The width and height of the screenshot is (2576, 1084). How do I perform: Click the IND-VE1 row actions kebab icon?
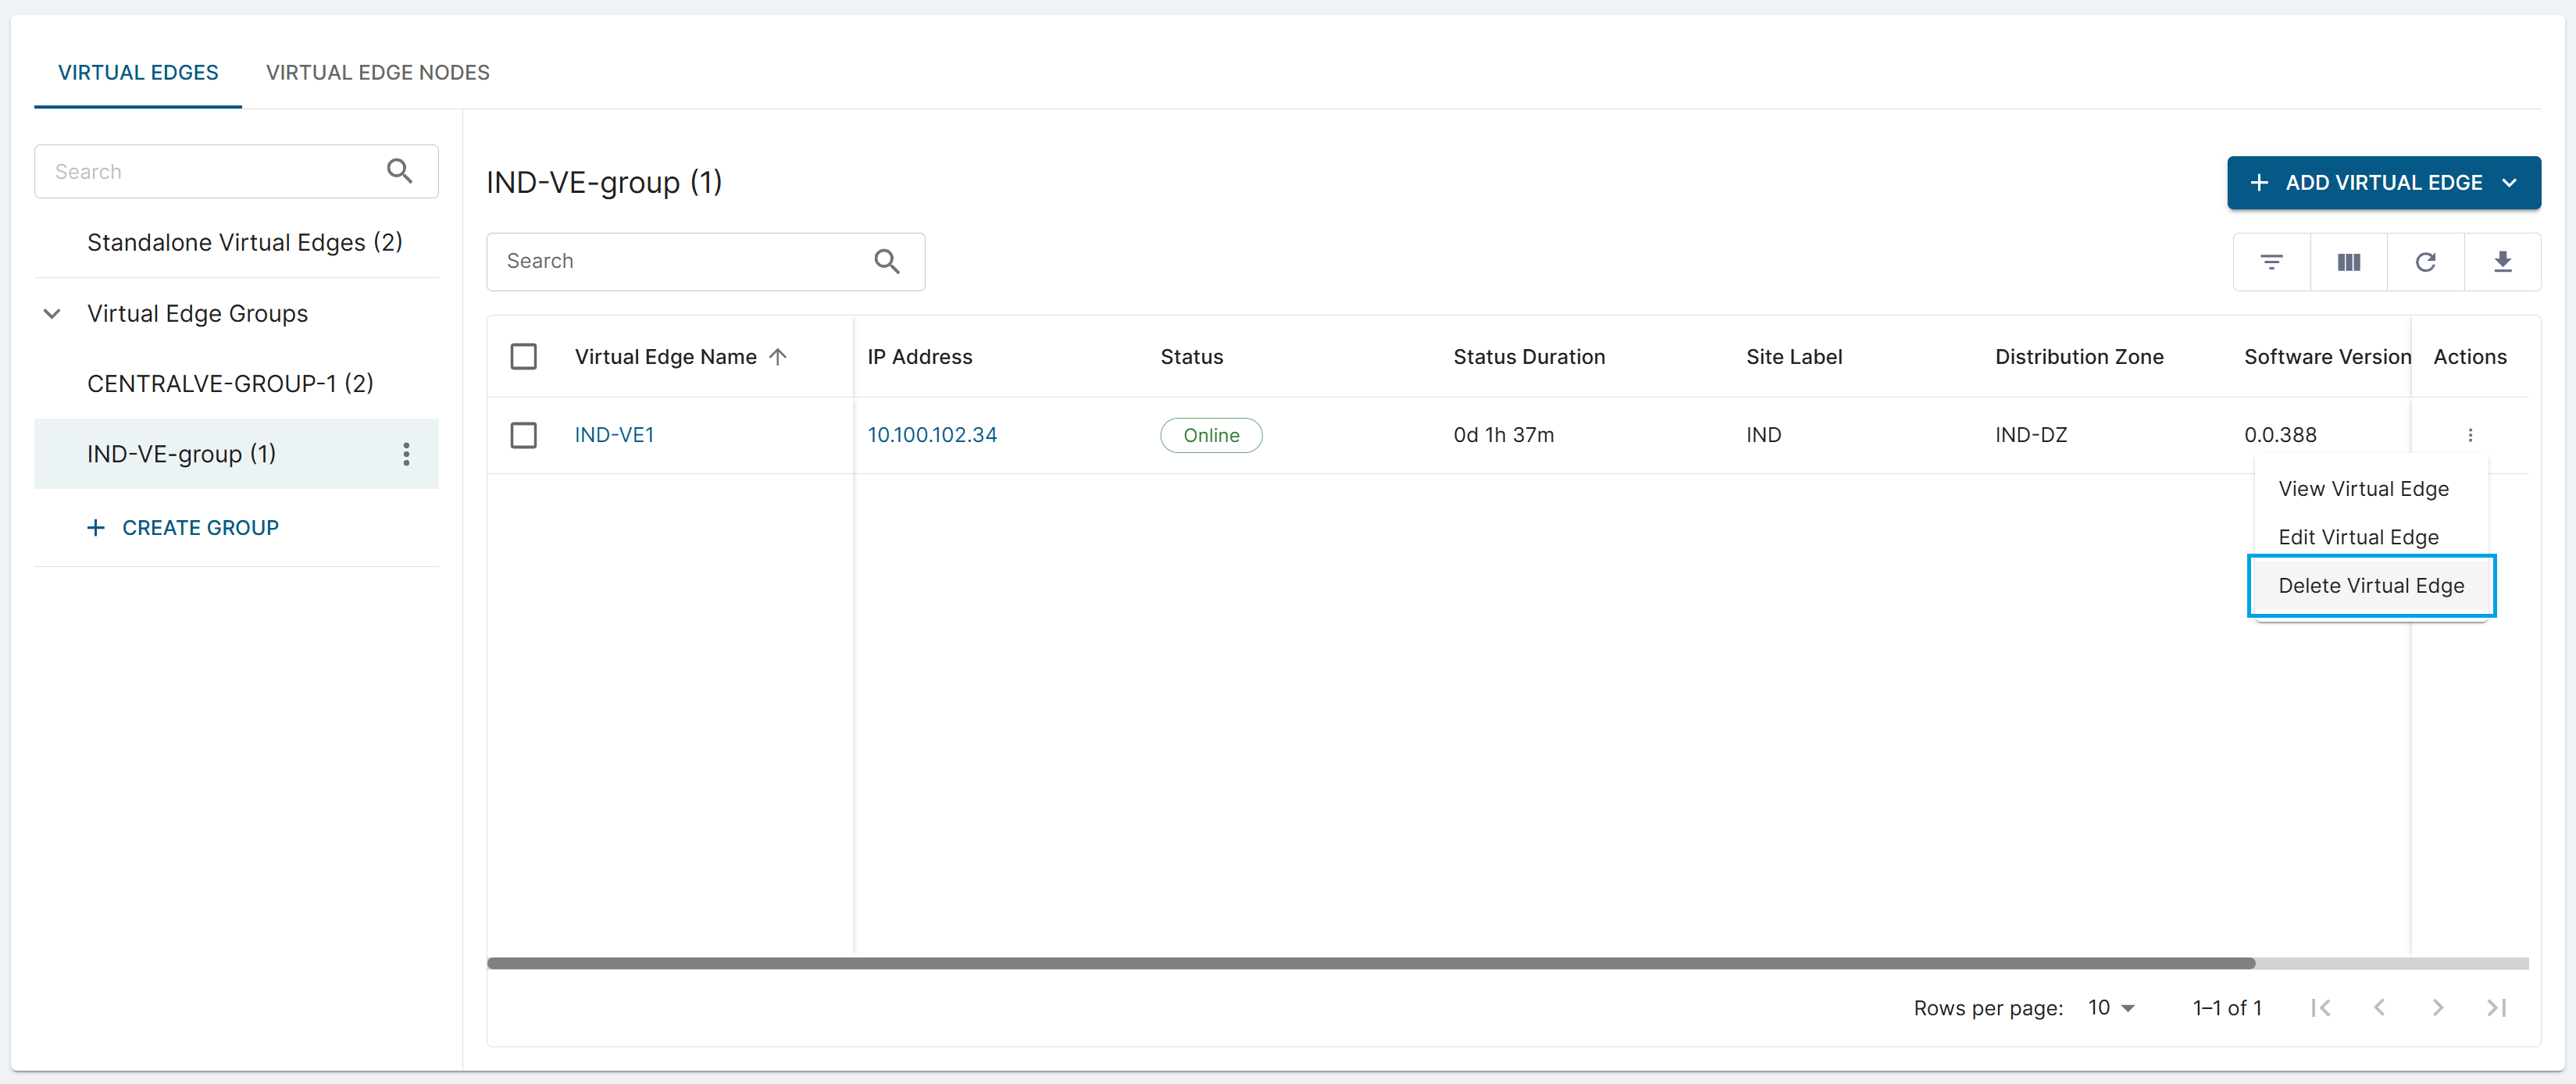pyautogui.click(x=2470, y=435)
